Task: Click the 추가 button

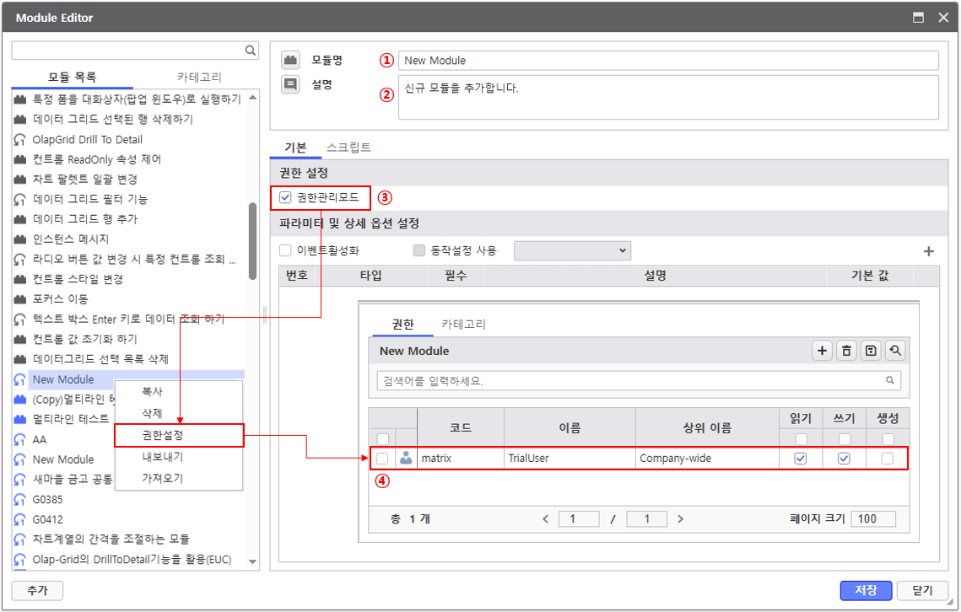Action: [x=37, y=590]
